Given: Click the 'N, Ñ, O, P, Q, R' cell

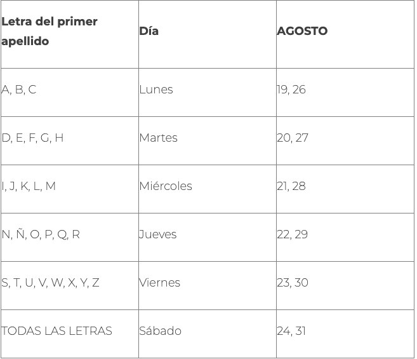Looking at the screenshot, I should [70, 237].
